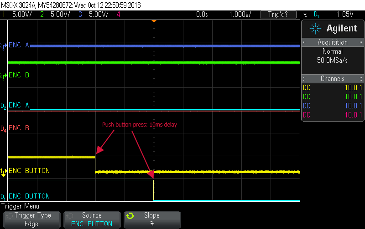Open the Slope softkey selector

point(152,219)
